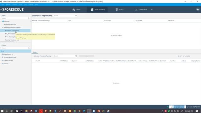Image resolution: width=201 pixels, height=113 pixels.
Task: Expand the Segments filter node
Action: [1, 54]
